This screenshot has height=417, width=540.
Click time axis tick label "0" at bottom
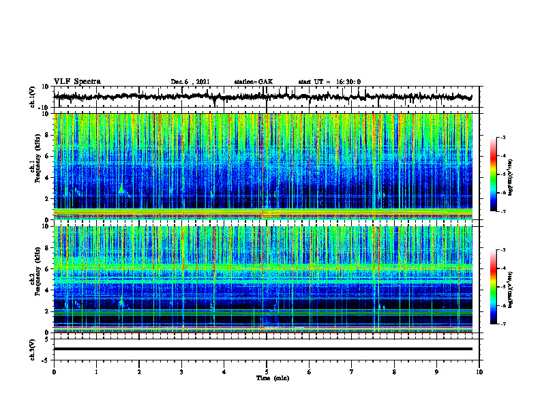tap(54, 372)
